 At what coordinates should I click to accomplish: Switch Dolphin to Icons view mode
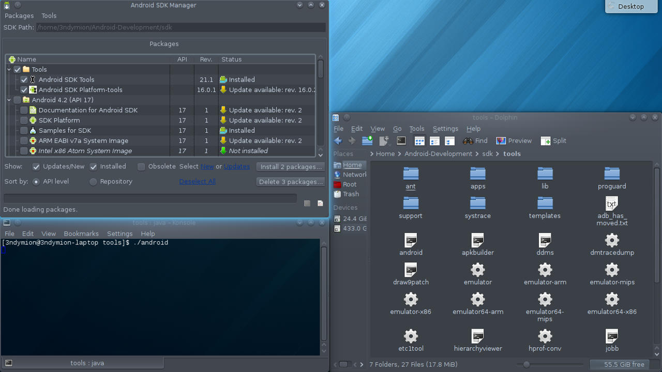419,141
